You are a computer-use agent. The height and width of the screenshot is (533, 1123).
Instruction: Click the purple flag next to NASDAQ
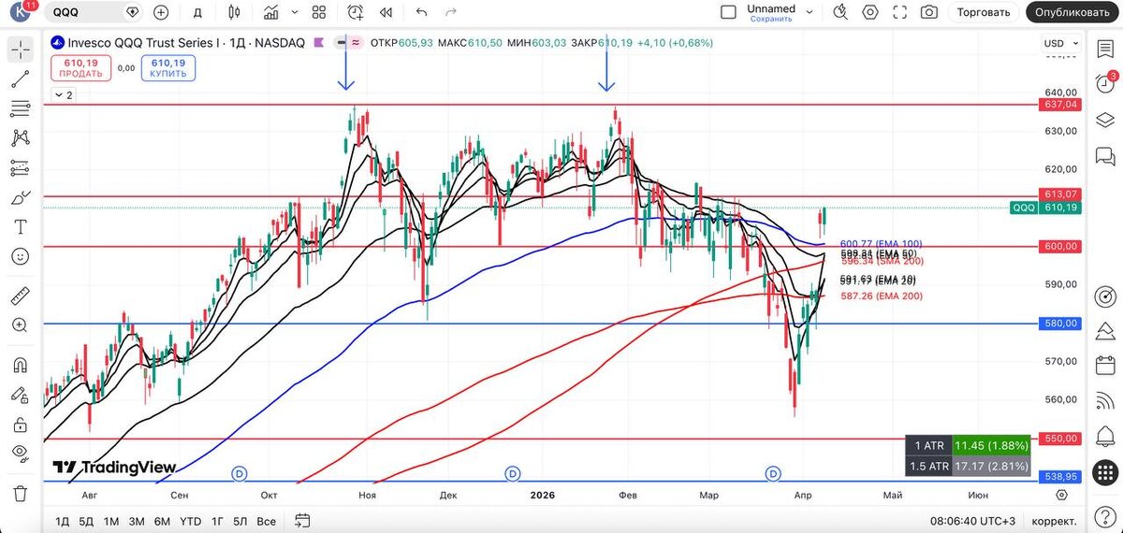pos(319,43)
